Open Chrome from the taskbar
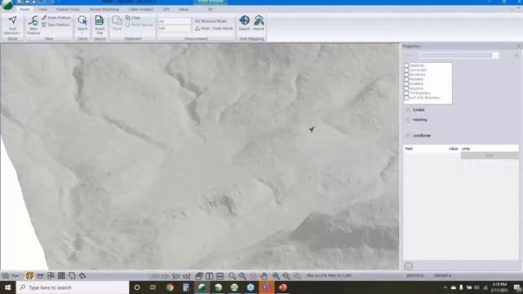The height and width of the screenshot is (294, 523). click(x=169, y=287)
